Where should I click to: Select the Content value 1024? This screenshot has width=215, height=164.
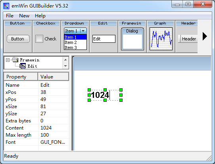point(54,128)
